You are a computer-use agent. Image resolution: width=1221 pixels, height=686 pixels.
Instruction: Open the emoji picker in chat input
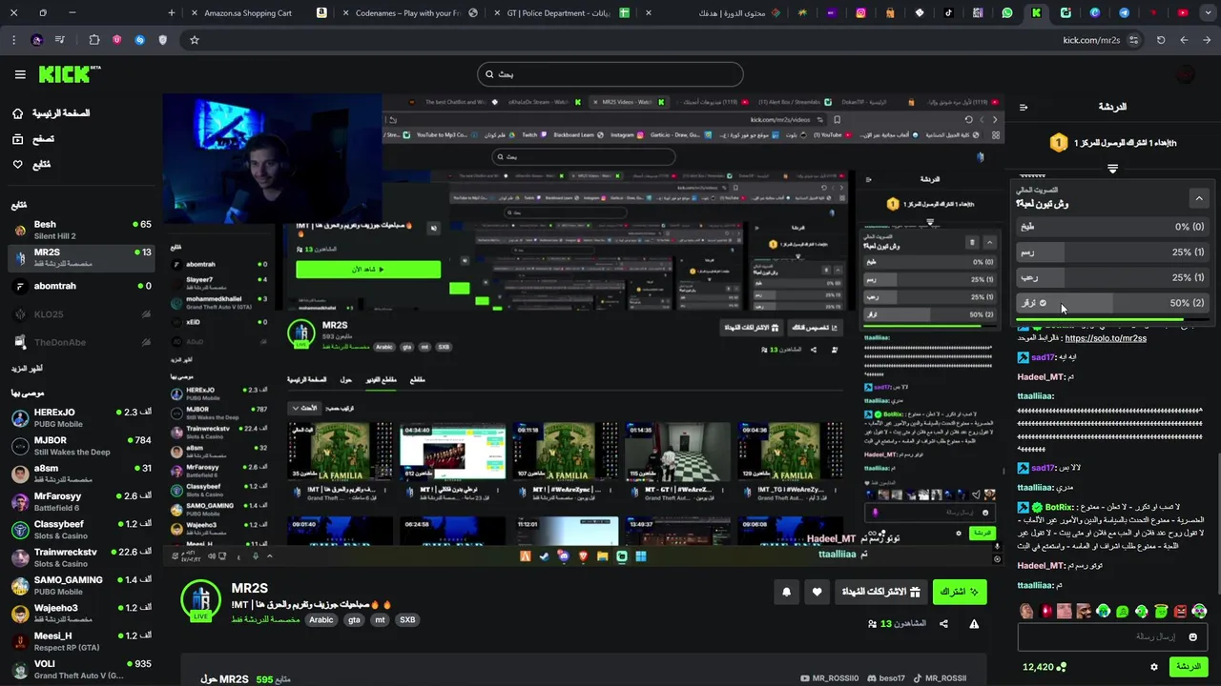tap(1192, 636)
